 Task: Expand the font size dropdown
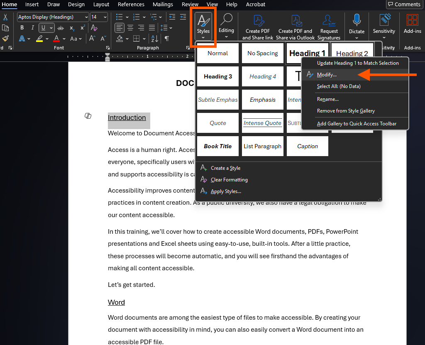105,17
